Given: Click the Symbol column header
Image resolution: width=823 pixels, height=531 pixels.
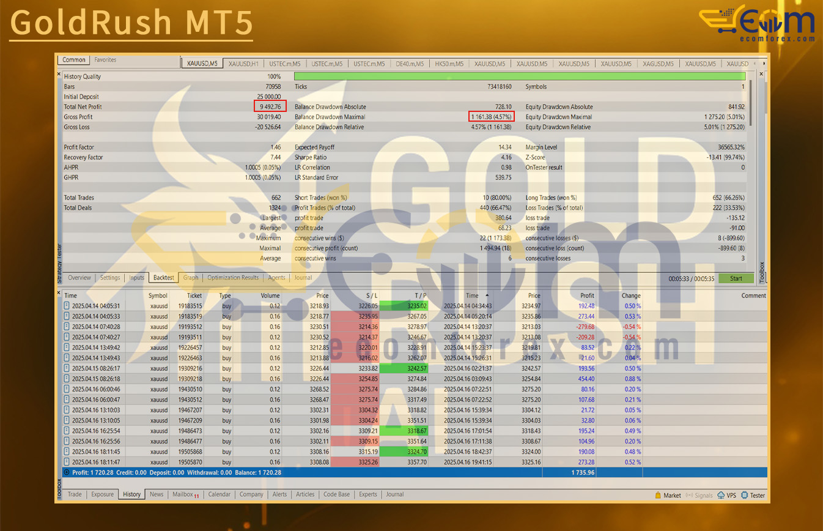Looking at the screenshot, I should 158,295.
